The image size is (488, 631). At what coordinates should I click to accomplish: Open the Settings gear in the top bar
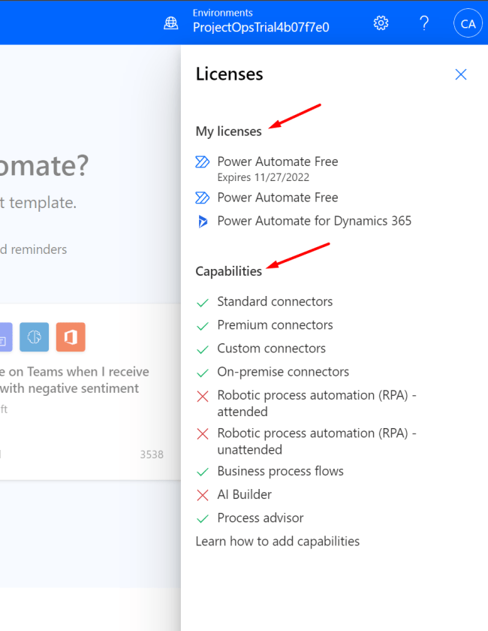tap(381, 23)
